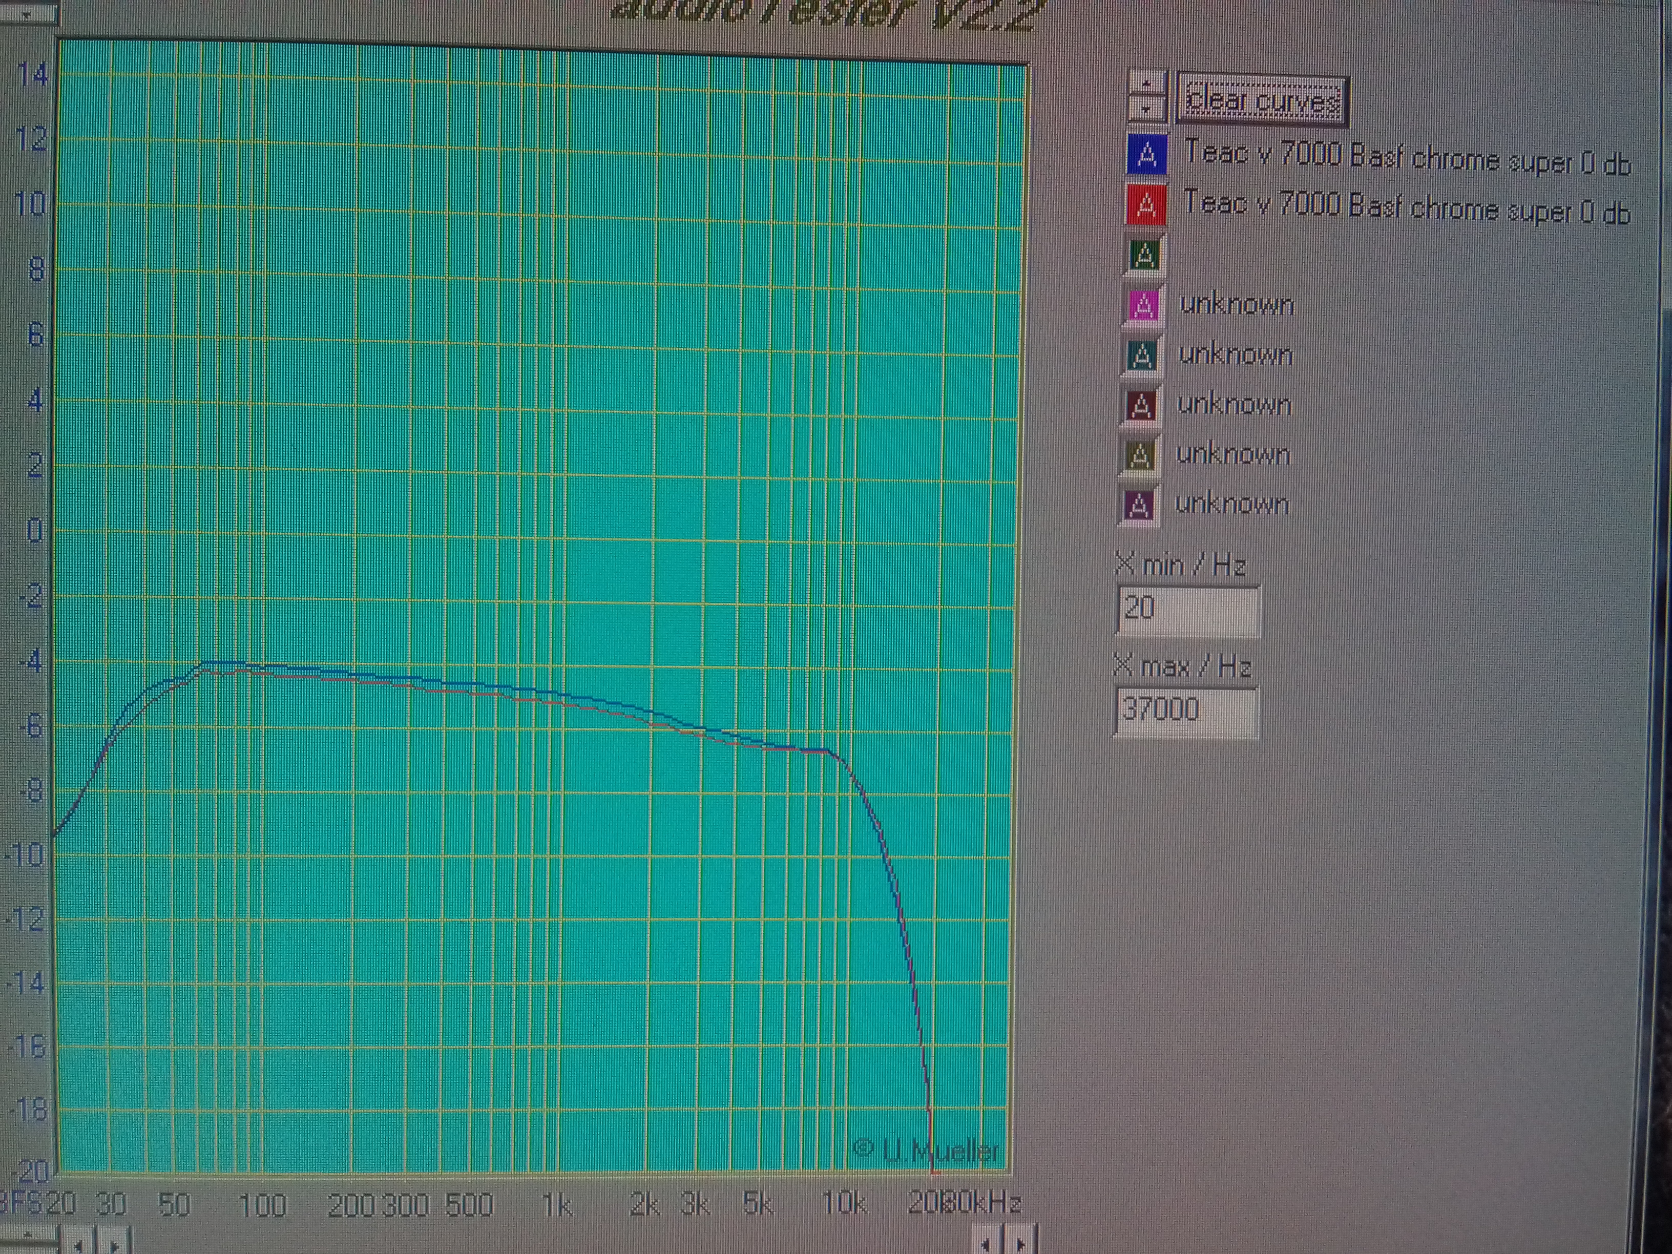This screenshot has height=1254, width=1672.
Task: Click left arrow at graph bottom-left
Action: (x=78, y=1243)
